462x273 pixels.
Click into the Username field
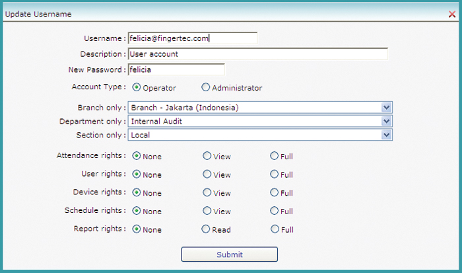pos(193,38)
